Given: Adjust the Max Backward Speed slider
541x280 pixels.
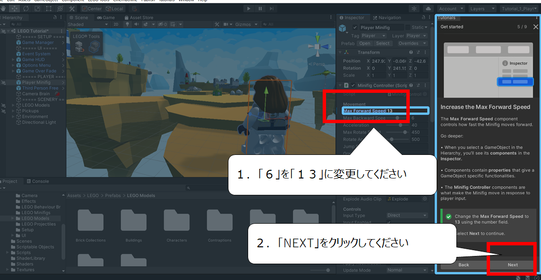Looking at the screenshot, I should 397,118.
